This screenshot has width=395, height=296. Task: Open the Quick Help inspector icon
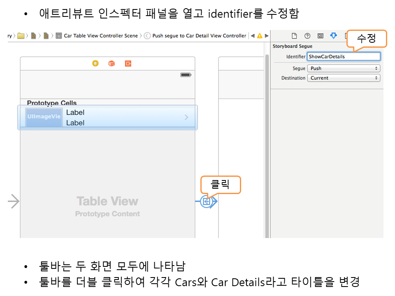click(307, 36)
